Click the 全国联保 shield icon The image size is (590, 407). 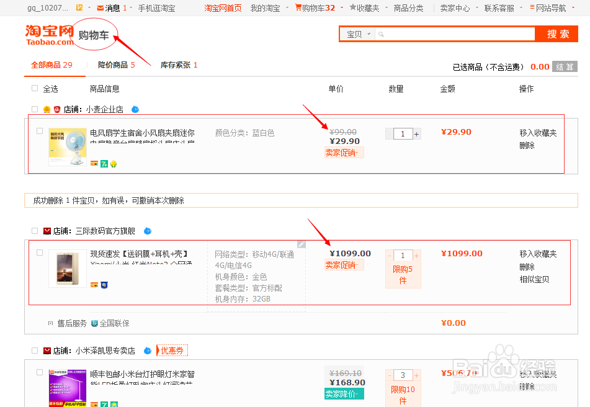click(x=94, y=323)
